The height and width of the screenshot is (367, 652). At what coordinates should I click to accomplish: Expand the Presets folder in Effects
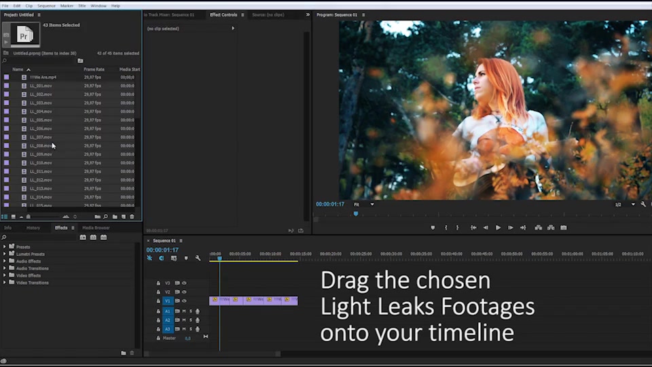[5, 247]
